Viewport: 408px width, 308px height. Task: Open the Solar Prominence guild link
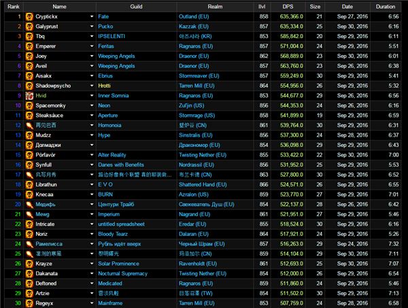(x=118, y=264)
